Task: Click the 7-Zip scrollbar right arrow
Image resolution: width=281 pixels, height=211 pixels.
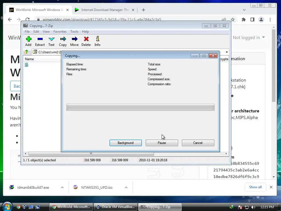Action: tap(226, 154)
